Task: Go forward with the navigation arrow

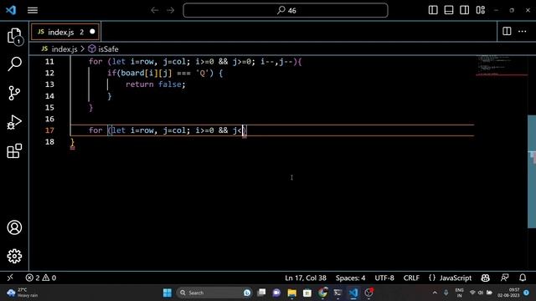Action: point(170,10)
